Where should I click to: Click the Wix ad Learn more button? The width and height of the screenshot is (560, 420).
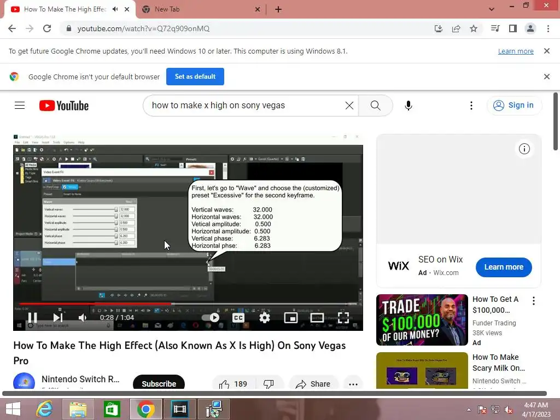pos(504,267)
